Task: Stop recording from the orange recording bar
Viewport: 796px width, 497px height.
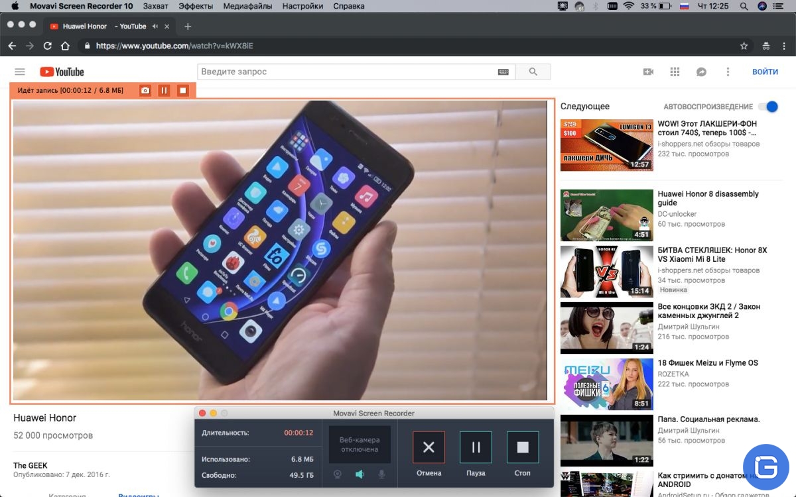Action: pos(182,90)
